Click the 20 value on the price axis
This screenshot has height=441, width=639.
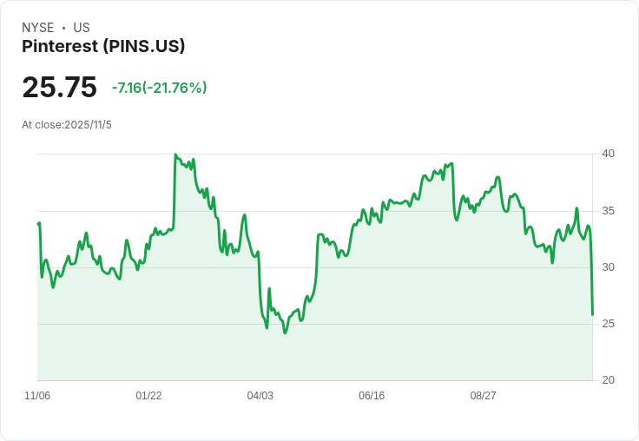[x=609, y=380]
